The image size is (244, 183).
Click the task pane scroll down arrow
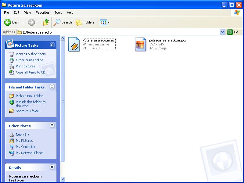(63, 179)
